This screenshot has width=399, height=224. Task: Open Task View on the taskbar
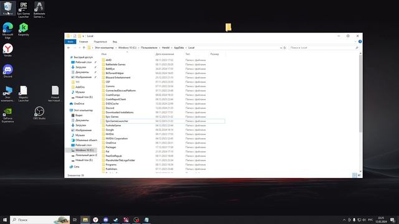point(75,220)
